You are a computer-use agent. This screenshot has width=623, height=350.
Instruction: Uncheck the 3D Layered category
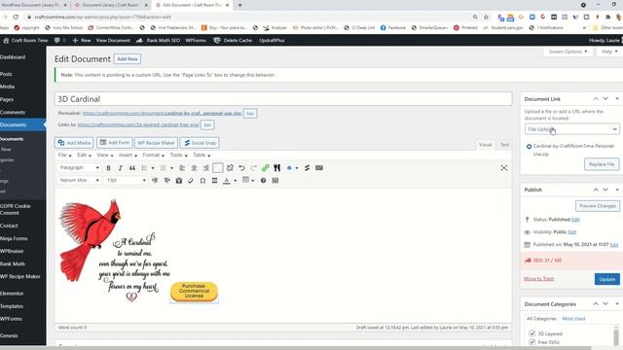click(x=532, y=333)
